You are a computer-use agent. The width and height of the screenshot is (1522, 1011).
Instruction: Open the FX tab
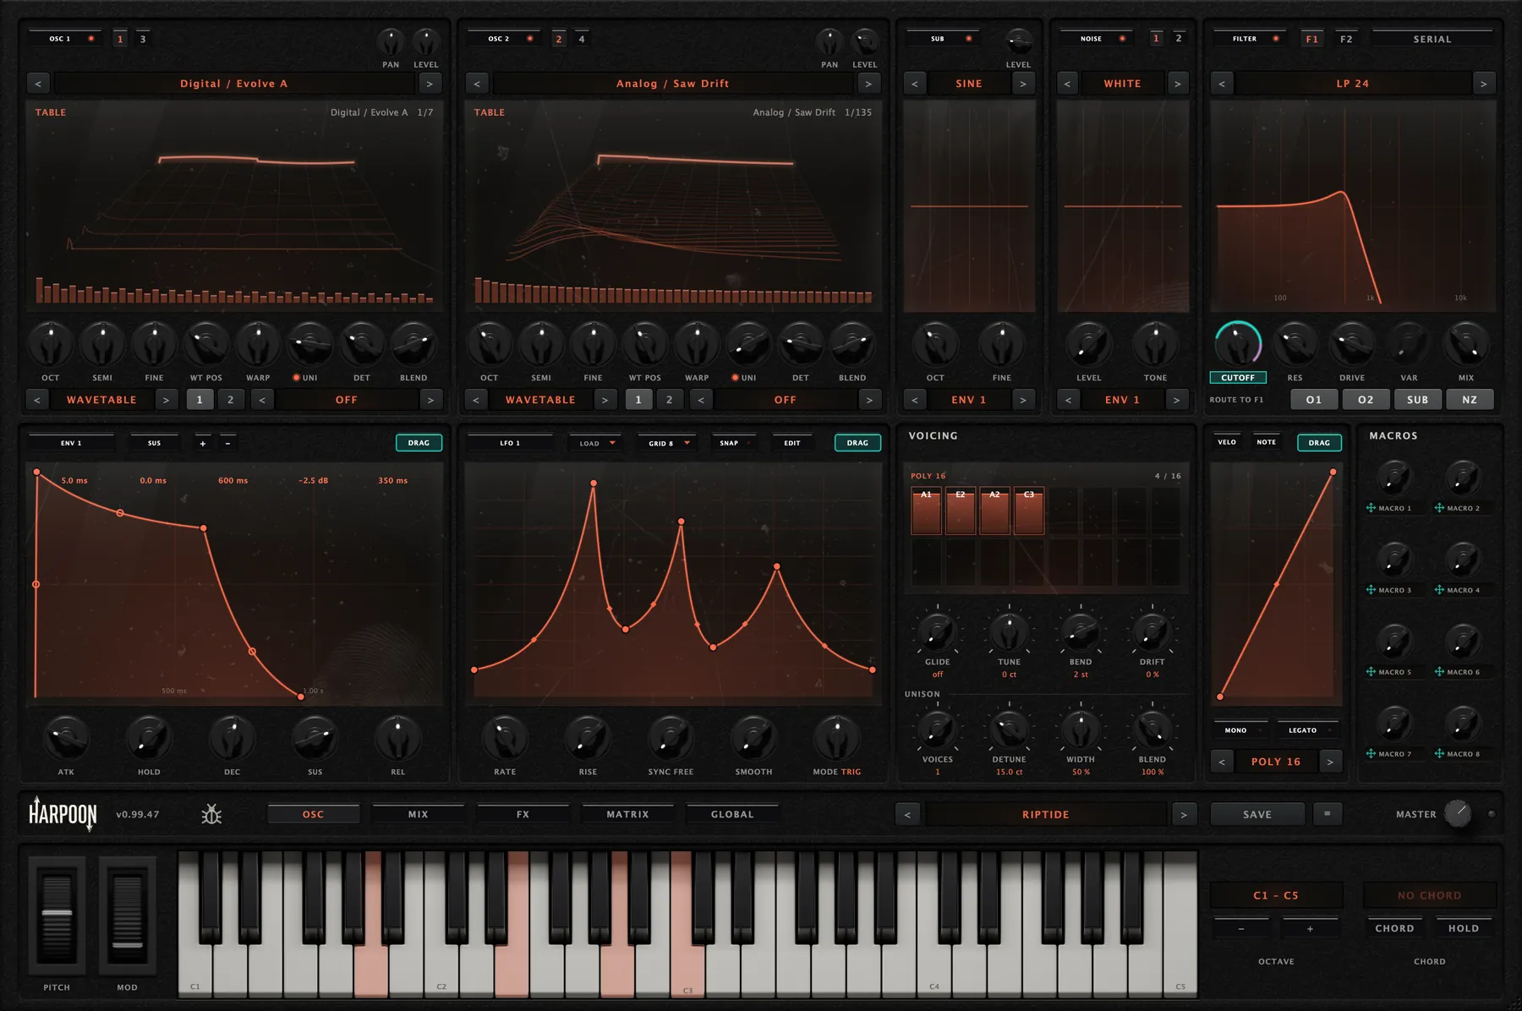[x=523, y=814]
